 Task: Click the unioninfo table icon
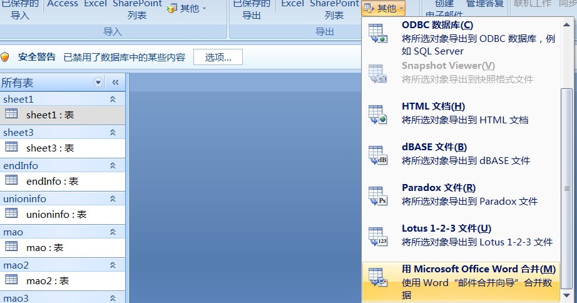click(11, 213)
